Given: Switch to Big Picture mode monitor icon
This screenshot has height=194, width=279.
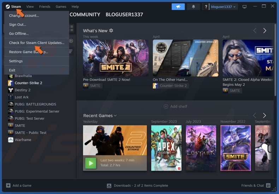Looking at the screenshot, I should 244,7.
